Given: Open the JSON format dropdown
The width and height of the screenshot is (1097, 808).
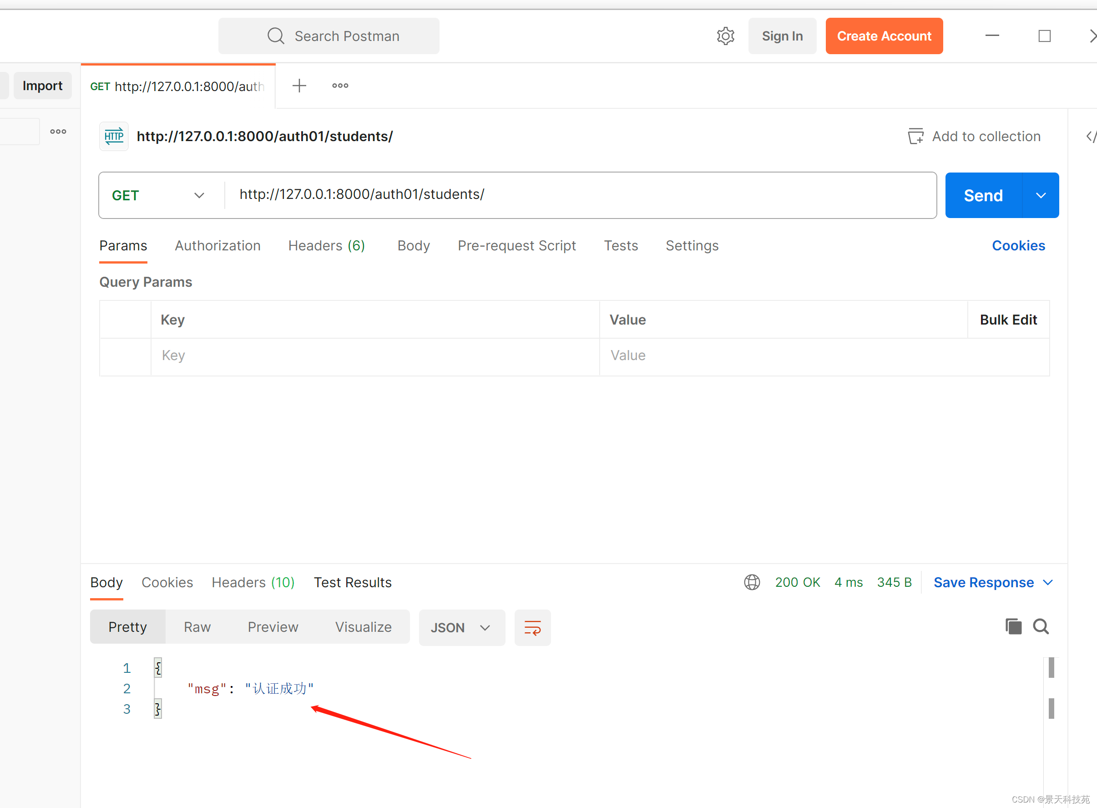Looking at the screenshot, I should (461, 628).
